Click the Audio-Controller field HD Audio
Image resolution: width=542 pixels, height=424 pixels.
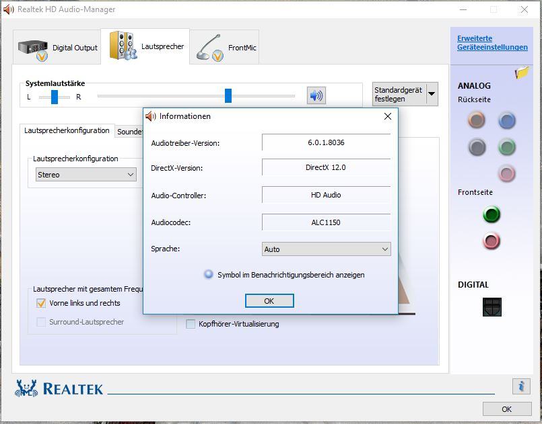click(327, 195)
